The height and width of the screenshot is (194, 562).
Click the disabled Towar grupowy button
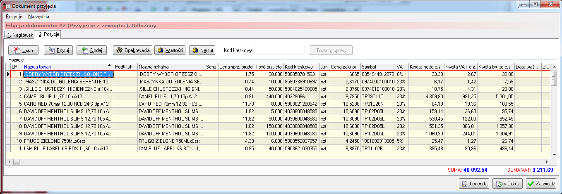click(331, 50)
